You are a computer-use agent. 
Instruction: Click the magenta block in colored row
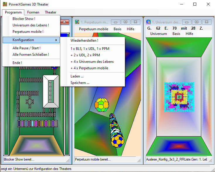click(x=36, y=124)
